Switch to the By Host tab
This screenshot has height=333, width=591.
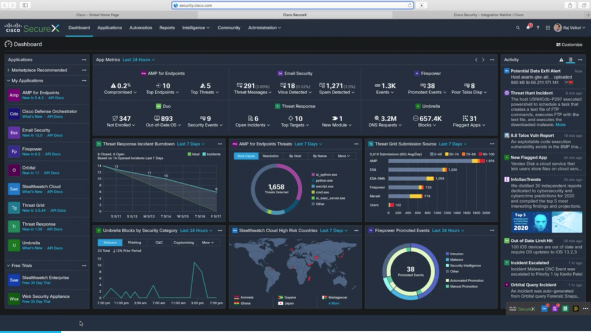[x=295, y=156]
